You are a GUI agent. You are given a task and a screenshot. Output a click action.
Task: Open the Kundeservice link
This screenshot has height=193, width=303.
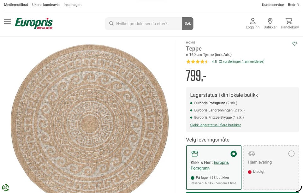pyautogui.click(x=273, y=5)
